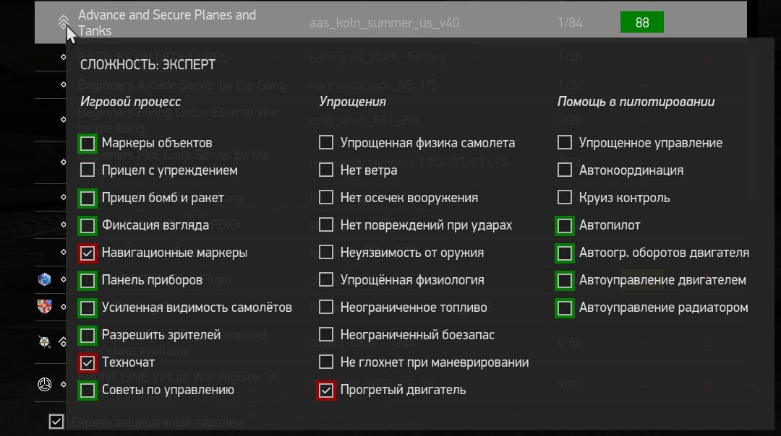
Task: Toggle the Скрыть защищенные паролем checkbox
Action: pos(56,422)
